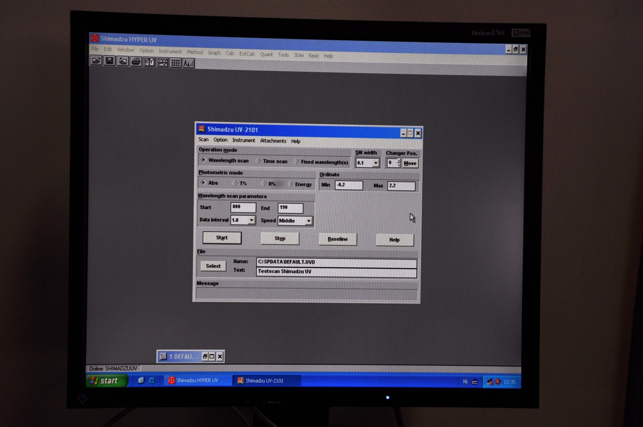
Task: Click the NL language indicator in taskbar
Action: (465, 382)
